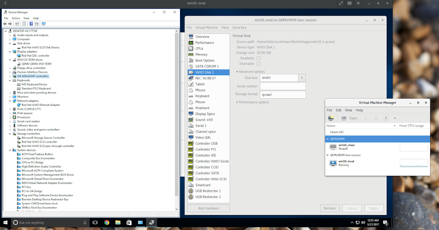Click Scan for hardware changes monitor icon
Viewport: 439px width, 230px height.
pos(44,24)
